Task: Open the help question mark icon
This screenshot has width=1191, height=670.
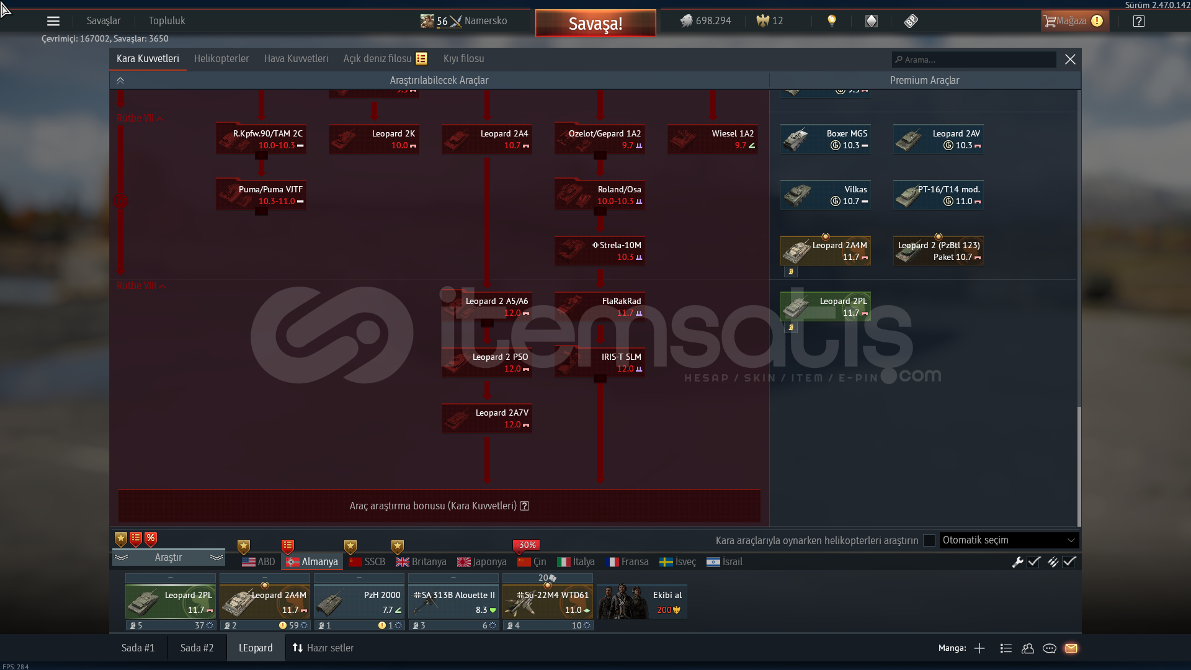Action: point(1138,21)
